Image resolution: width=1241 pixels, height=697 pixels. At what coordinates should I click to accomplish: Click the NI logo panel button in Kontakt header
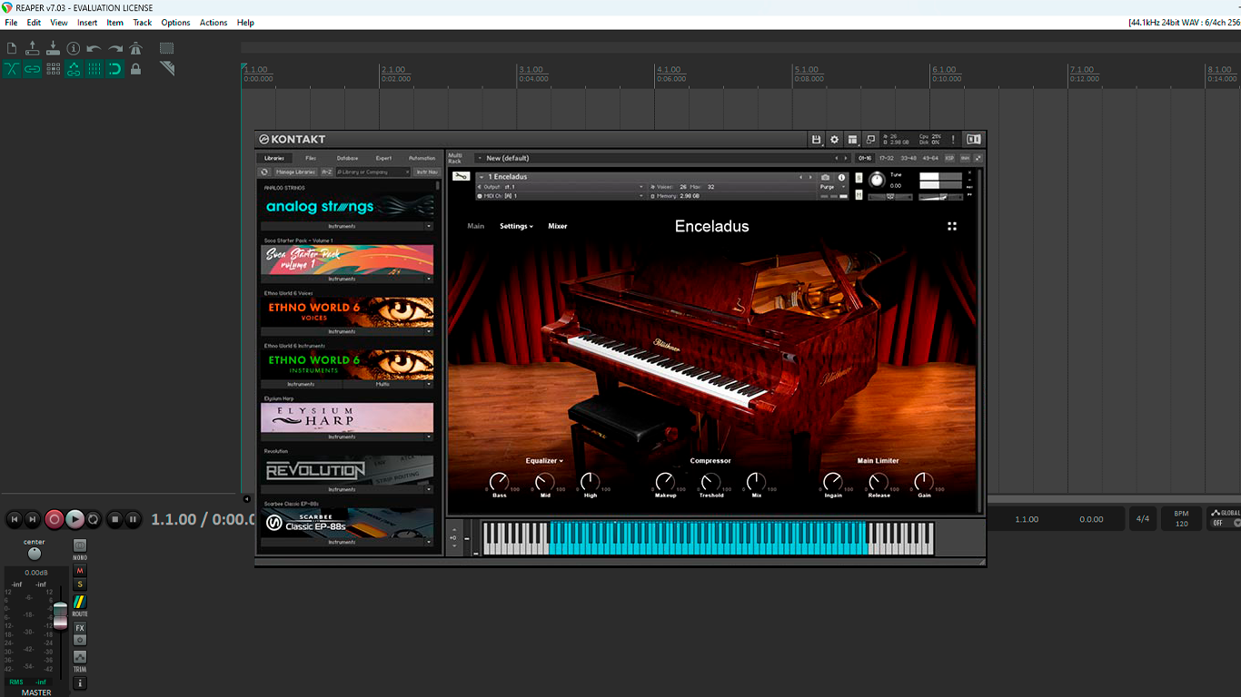coord(974,140)
